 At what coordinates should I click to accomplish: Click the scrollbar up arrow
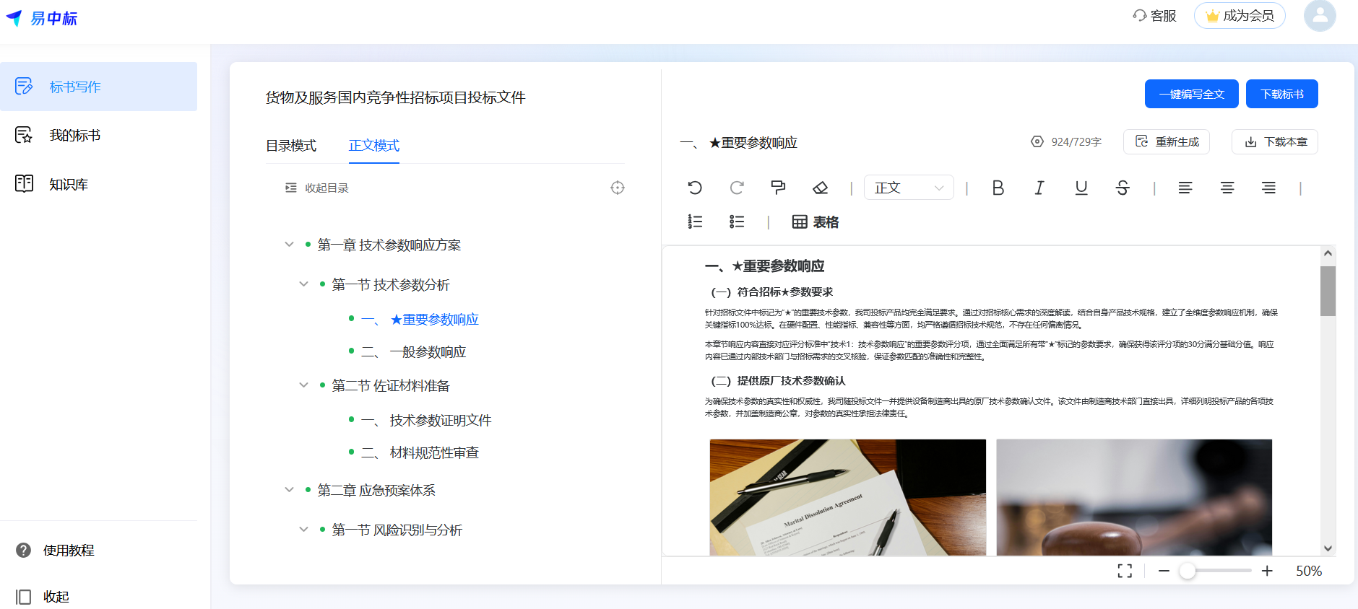1328,253
